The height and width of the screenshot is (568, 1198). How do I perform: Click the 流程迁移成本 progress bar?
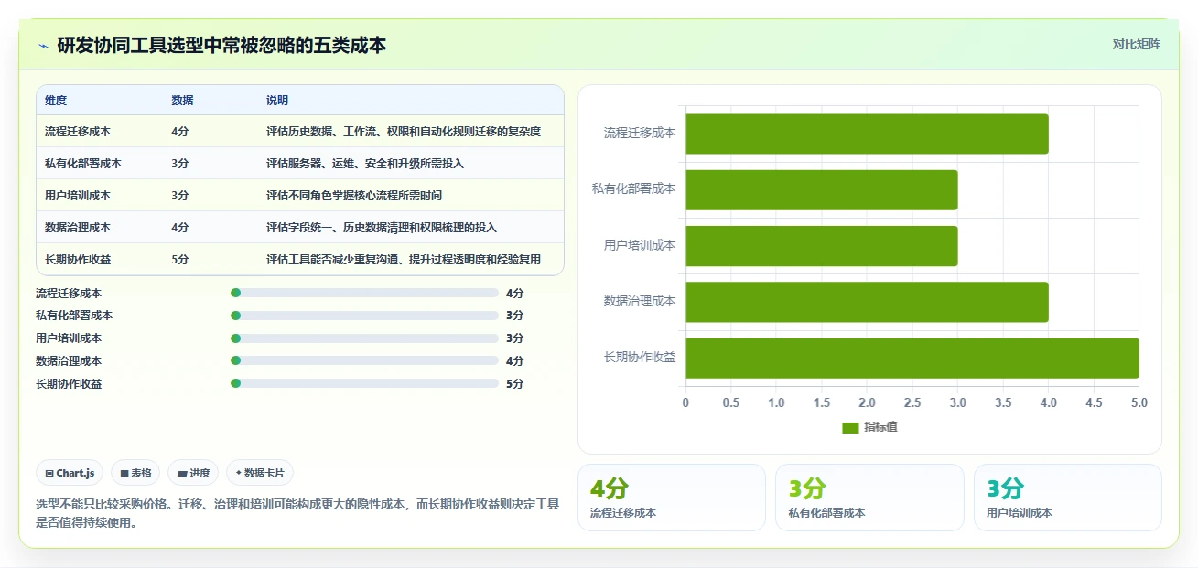click(364, 293)
